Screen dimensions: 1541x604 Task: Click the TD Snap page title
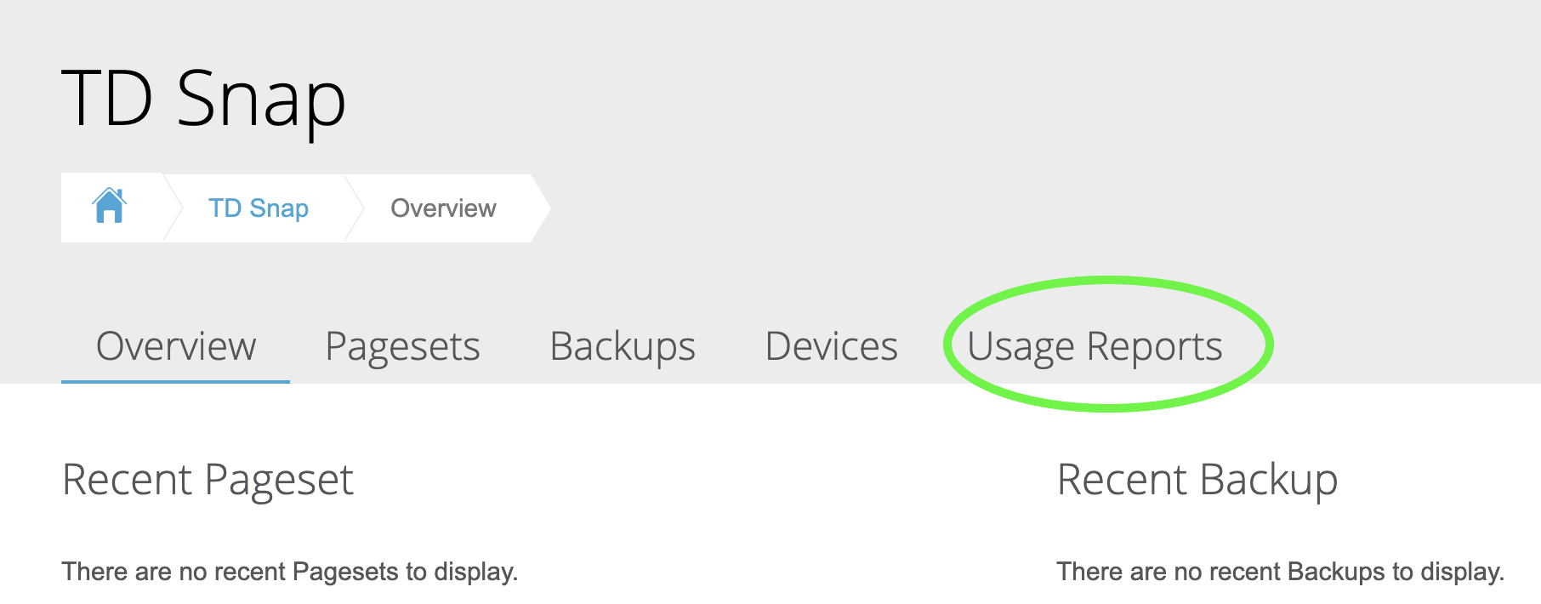[x=206, y=98]
